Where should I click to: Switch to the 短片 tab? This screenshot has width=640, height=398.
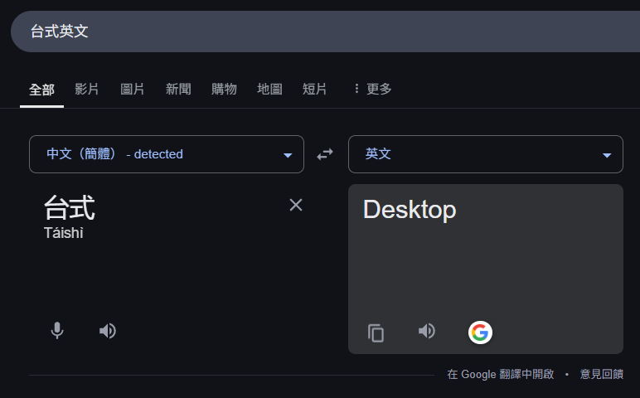315,89
